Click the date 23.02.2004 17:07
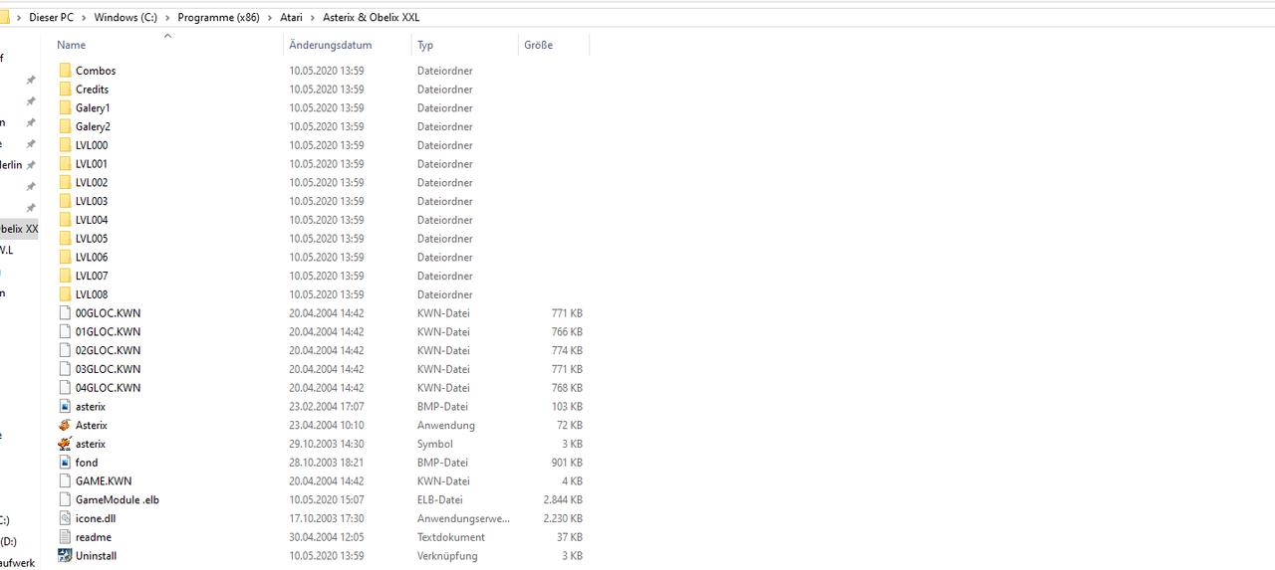 (x=327, y=406)
